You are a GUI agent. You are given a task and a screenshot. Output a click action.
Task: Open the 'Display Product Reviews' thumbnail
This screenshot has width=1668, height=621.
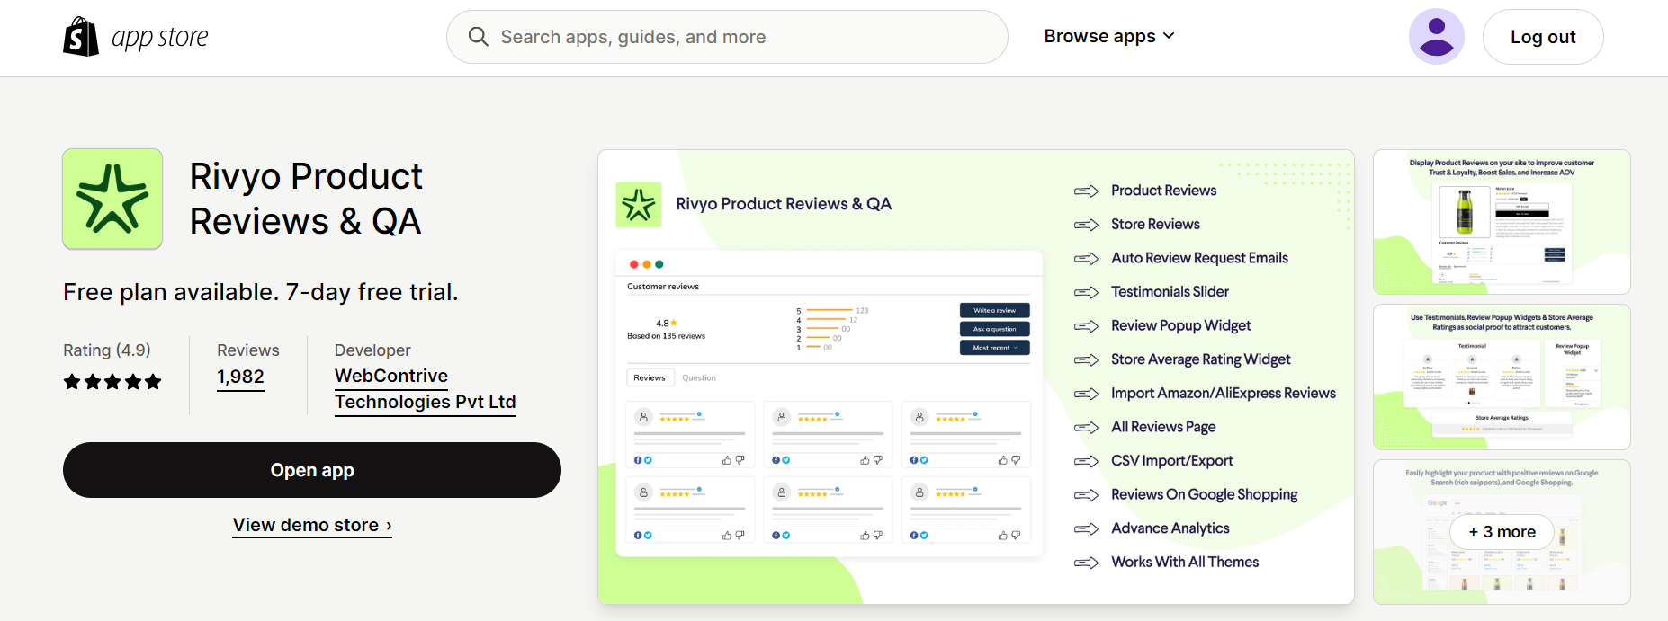tap(1502, 222)
